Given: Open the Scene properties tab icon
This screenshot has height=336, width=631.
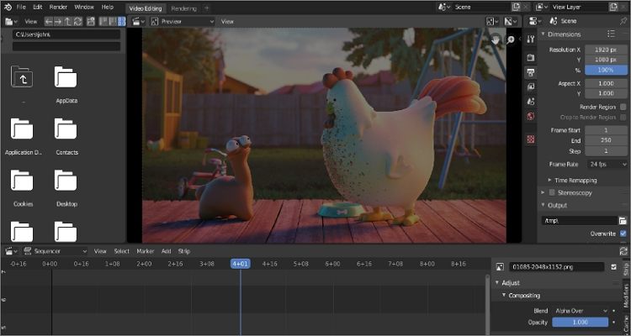Looking at the screenshot, I should coord(531,102).
